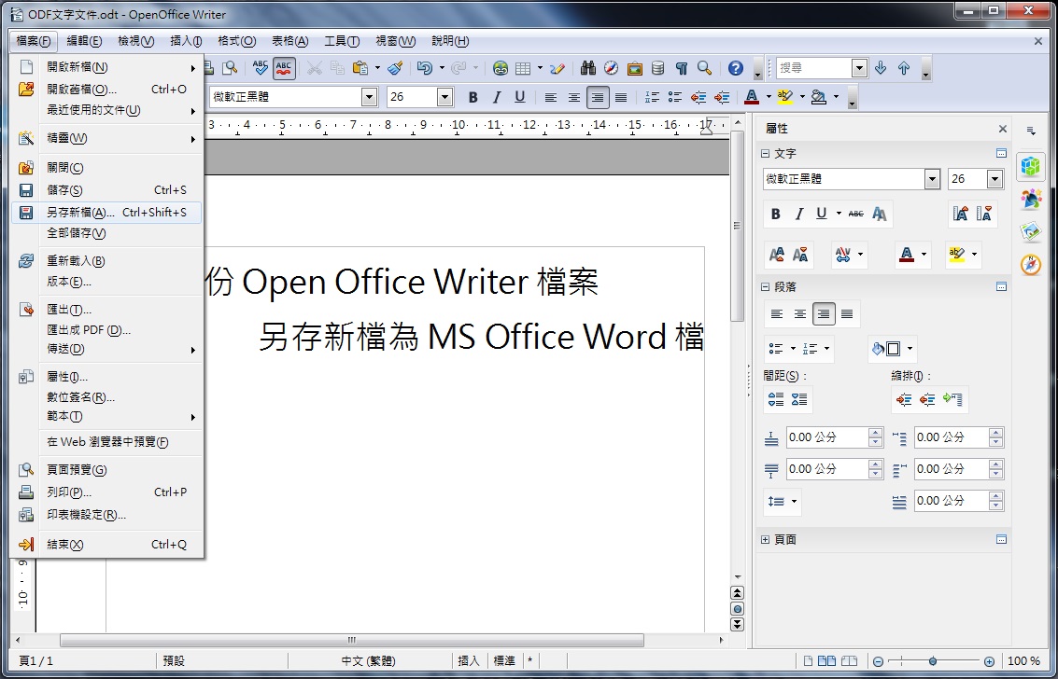The image size is (1058, 679).
Task: Toggle Bold in the formatting toolbar
Action: point(473,97)
